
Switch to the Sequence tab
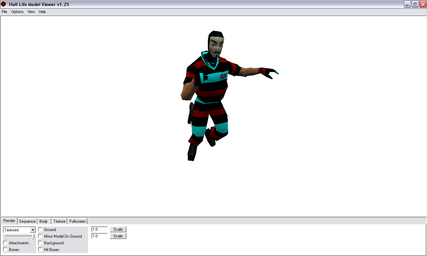(x=27, y=221)
